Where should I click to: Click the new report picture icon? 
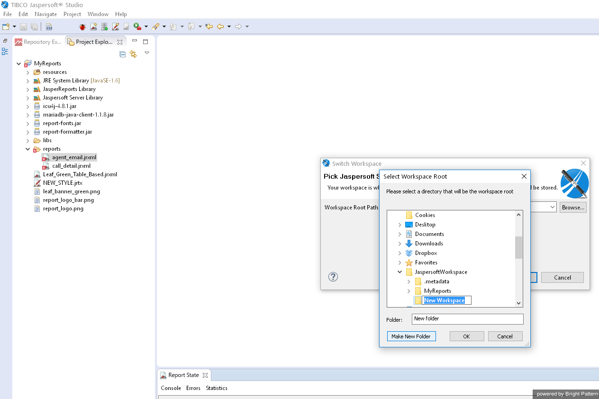(x=94, y=27)
